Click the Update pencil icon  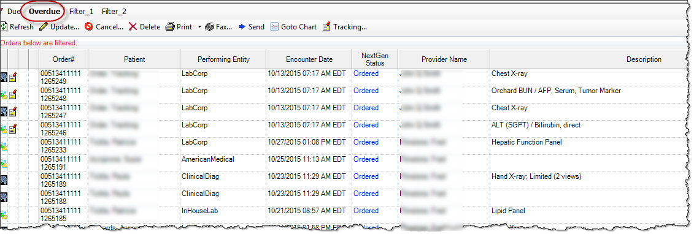pos(43,27)
